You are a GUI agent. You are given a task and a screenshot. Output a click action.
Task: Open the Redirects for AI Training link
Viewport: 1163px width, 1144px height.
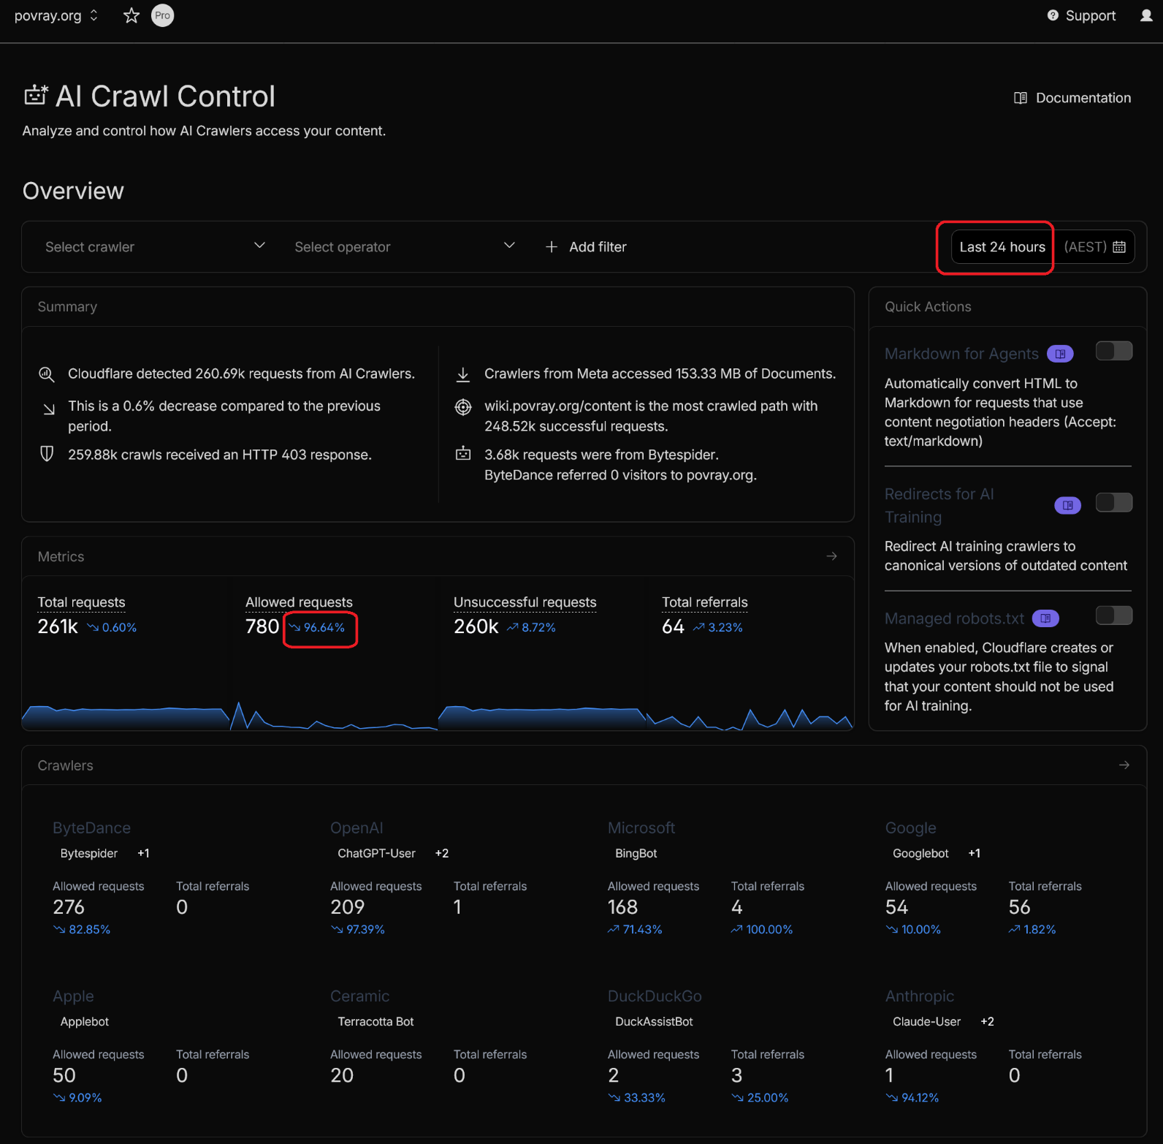pyautogui.click(x=939, y=506)
